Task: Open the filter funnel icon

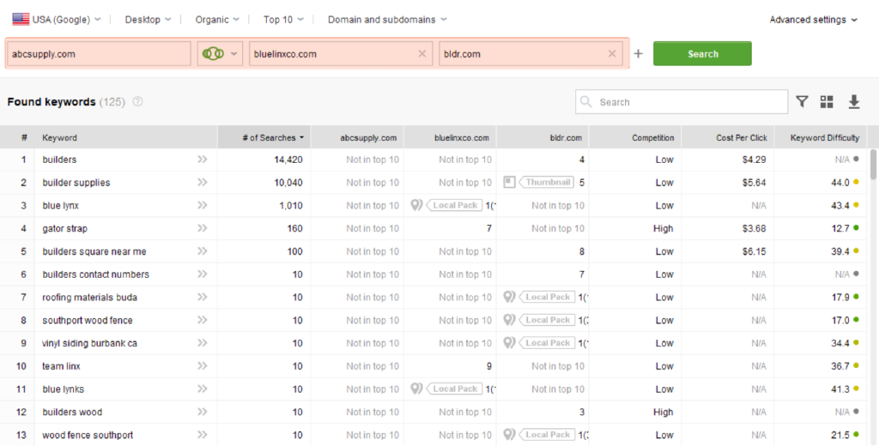Action: click(x=803, y=101)
